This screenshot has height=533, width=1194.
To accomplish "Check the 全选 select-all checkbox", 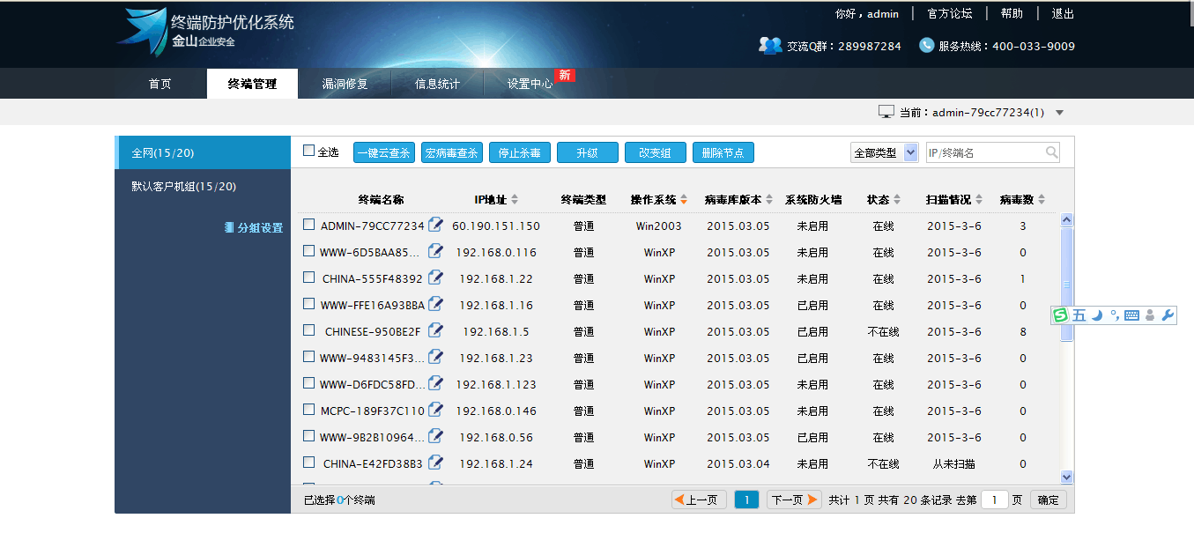I will click(x=308, y=151).
